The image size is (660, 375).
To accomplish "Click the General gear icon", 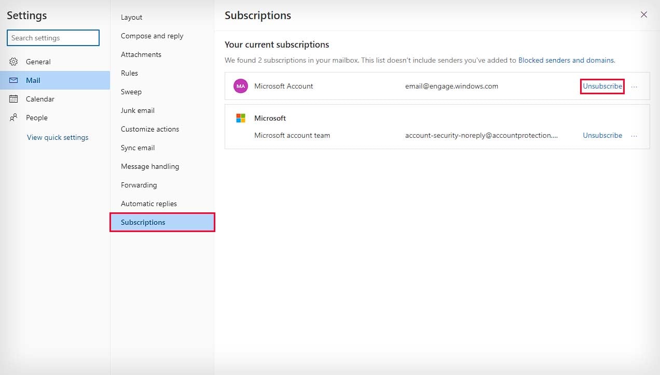I will coord(13,62).
